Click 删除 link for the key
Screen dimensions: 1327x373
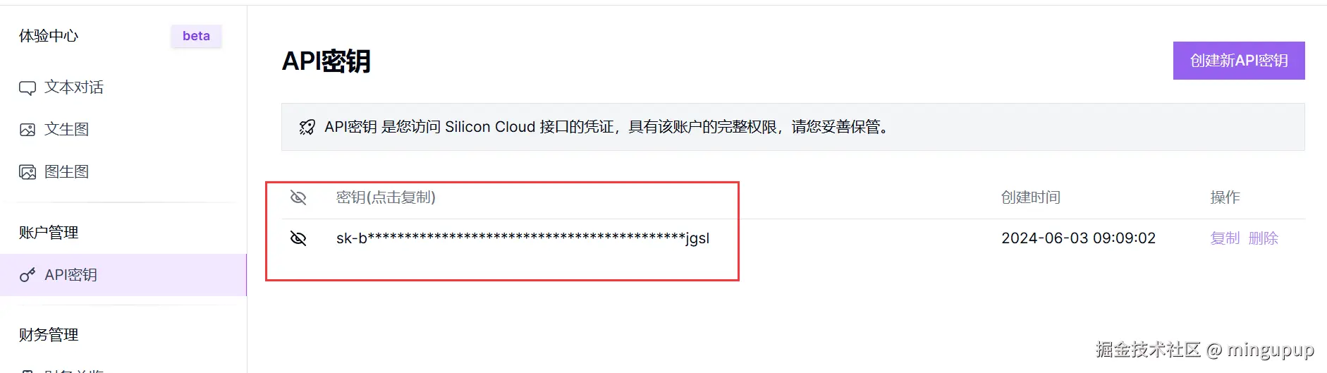pos(1263,238)
